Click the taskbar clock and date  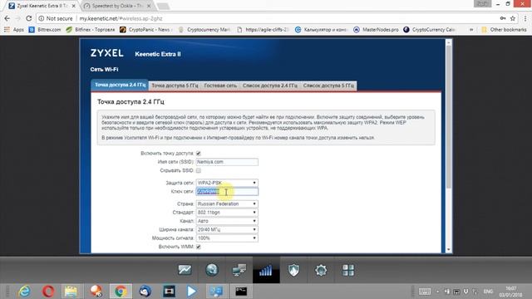coord(510,292)
